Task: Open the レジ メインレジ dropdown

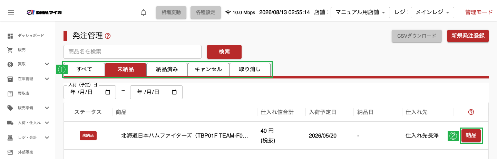Action: click(432, 12)
